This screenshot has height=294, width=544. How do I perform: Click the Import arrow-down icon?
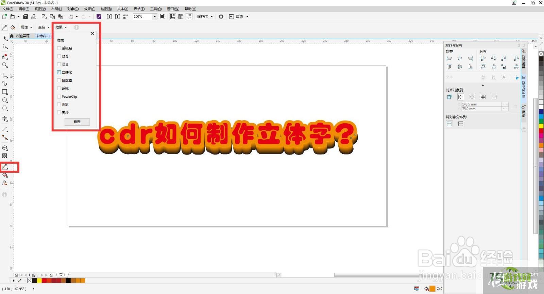click(x=109, y=16)
